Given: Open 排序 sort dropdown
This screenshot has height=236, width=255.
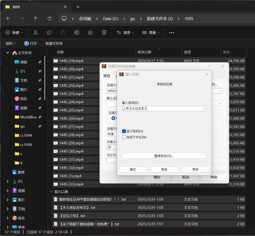Looking at the screenshot, I should [x=125, y=33].
